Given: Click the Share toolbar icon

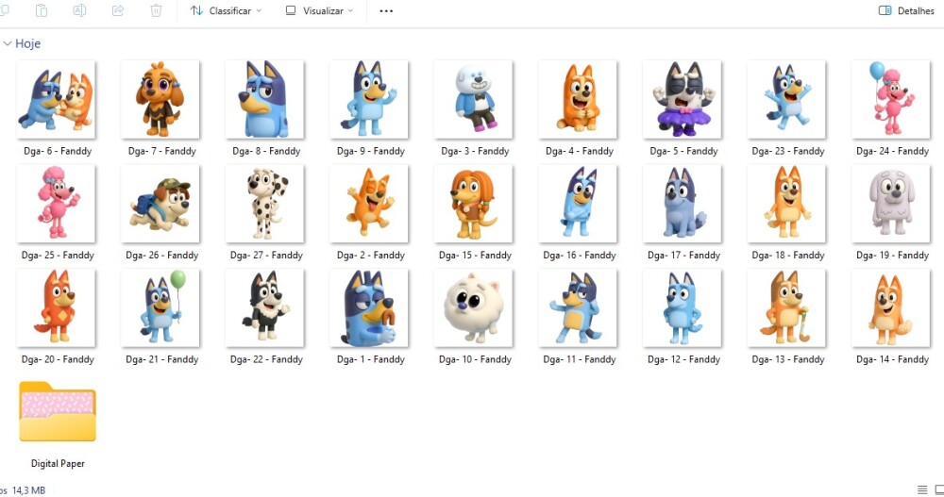Looking at the screenshot, I should point(118,10).
